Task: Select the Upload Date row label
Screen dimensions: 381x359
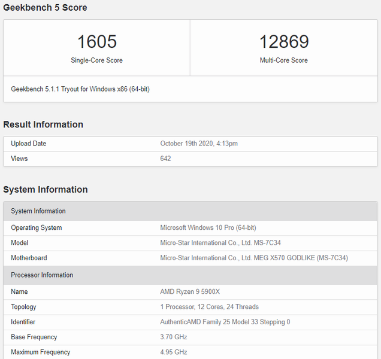Action: click(x=28, y=144)
